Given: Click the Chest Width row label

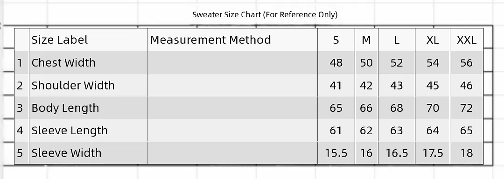Looking at the screenshot, I should 63,62.
